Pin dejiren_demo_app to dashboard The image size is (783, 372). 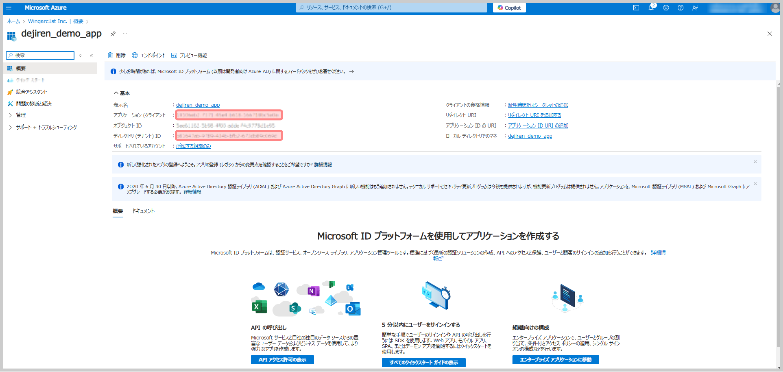click(113, 34)
